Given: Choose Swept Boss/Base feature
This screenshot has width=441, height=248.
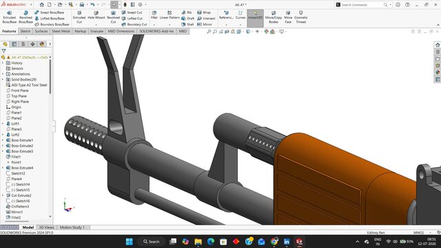Looking at the screenshot, I should [49, 12].
